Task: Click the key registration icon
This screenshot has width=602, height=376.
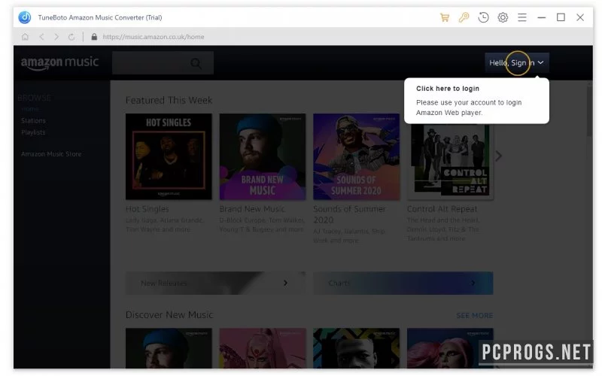Action: 464,17
